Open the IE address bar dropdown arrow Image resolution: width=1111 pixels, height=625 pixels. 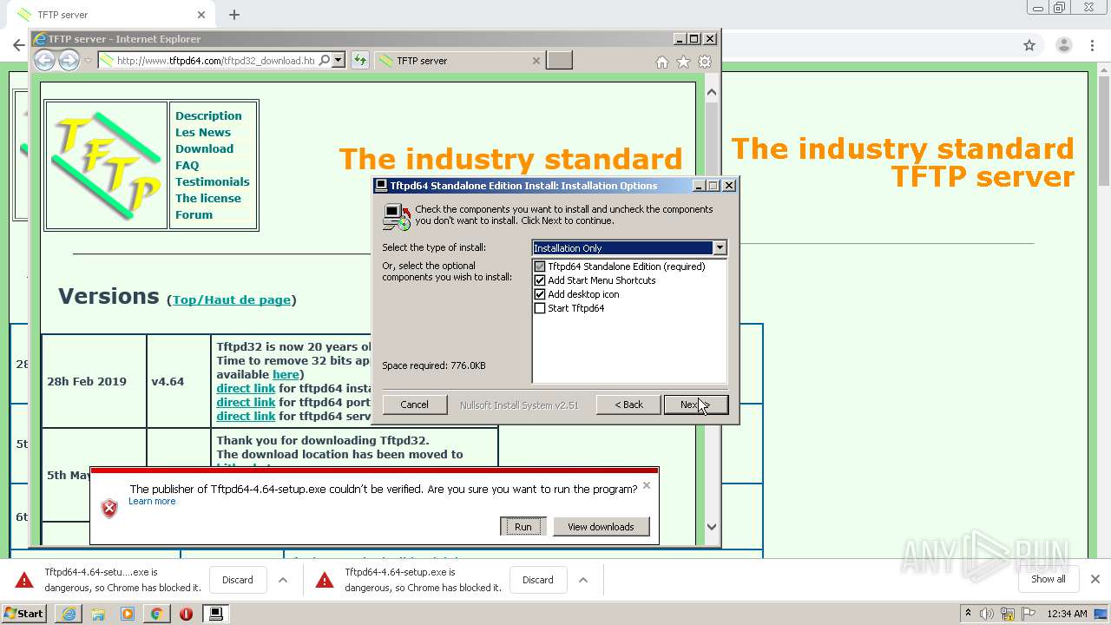[x=339, y=60]
